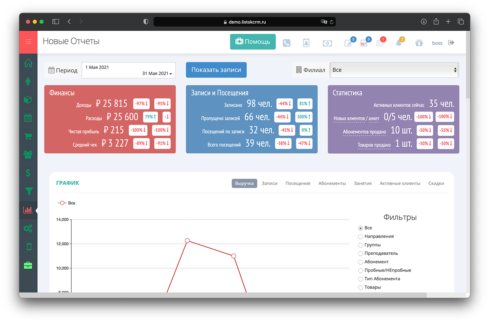The width and height of the screenshot is (489, 323).
Task: Click the gift icon in the header
Action: point(419,43)
